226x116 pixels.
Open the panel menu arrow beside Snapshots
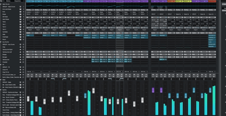click(x=24, y=1)
